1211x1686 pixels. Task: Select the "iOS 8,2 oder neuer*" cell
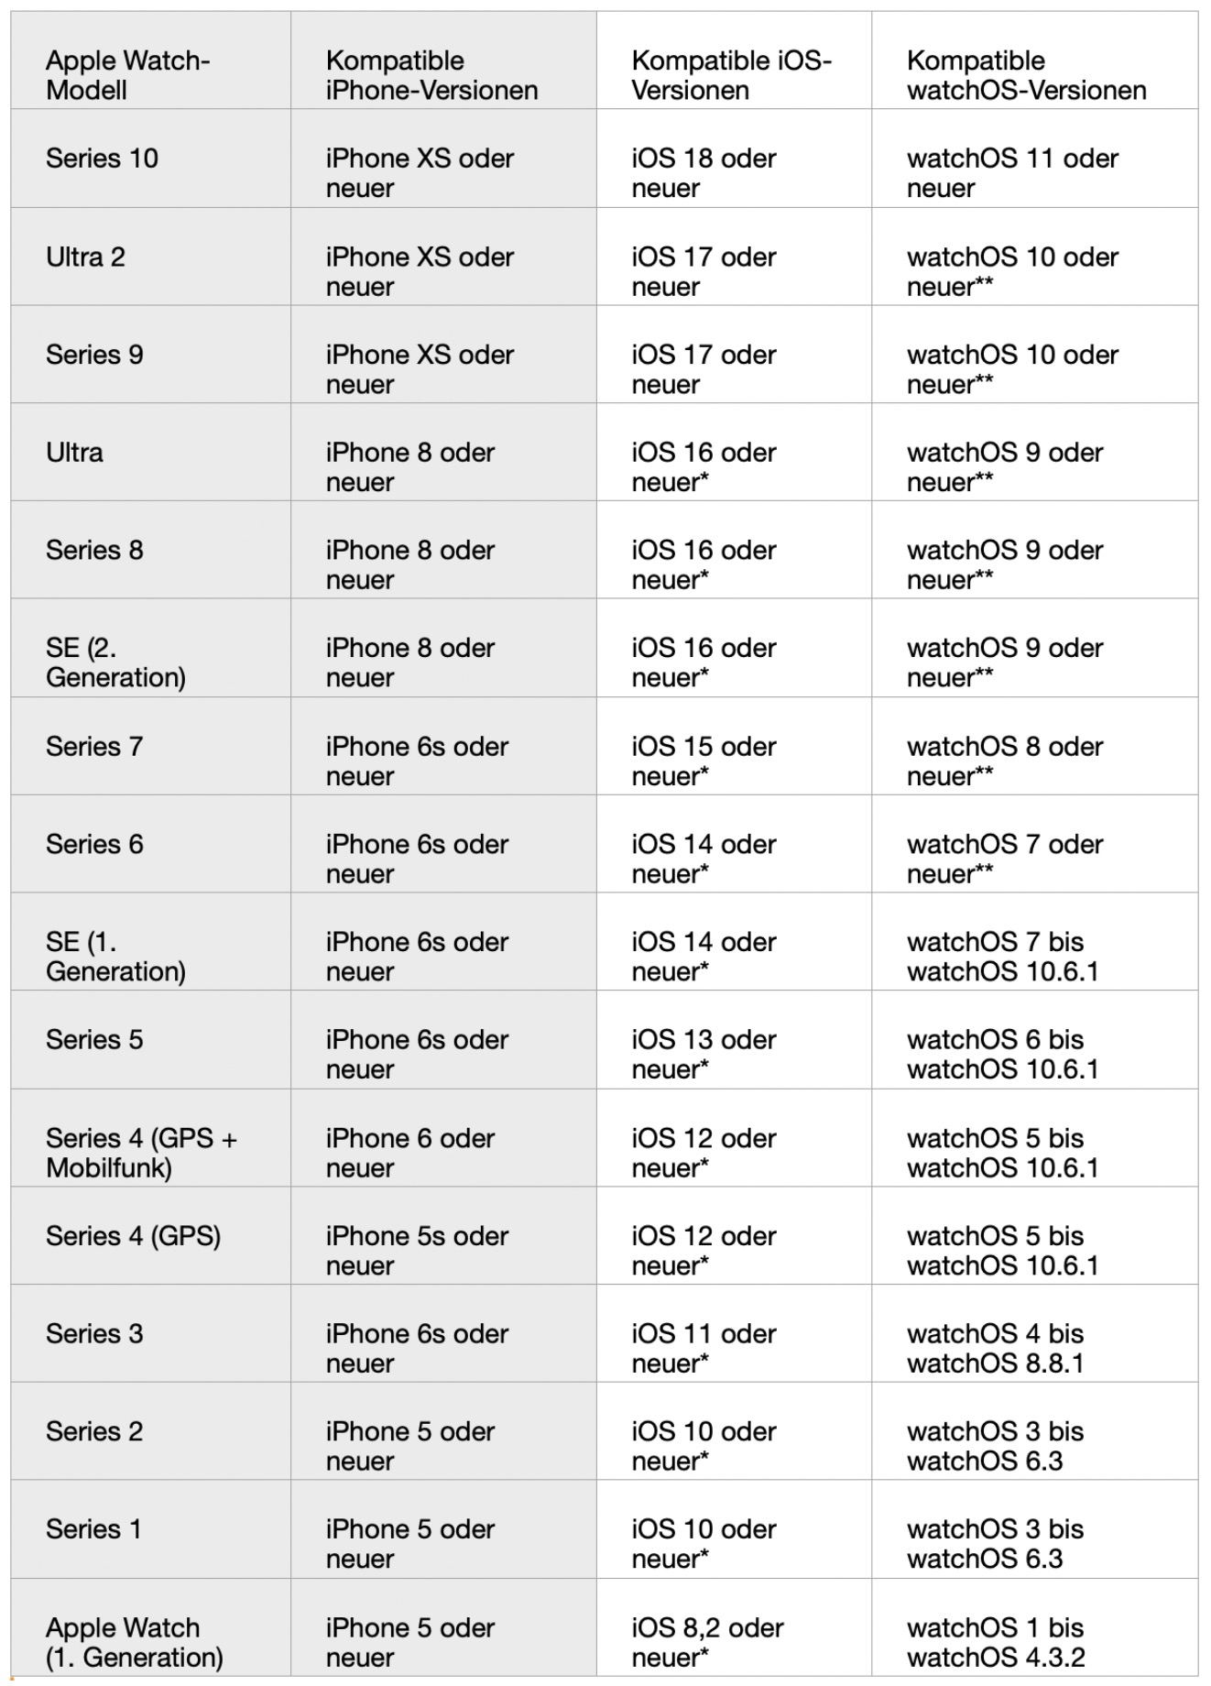[x=707, y=1642]
